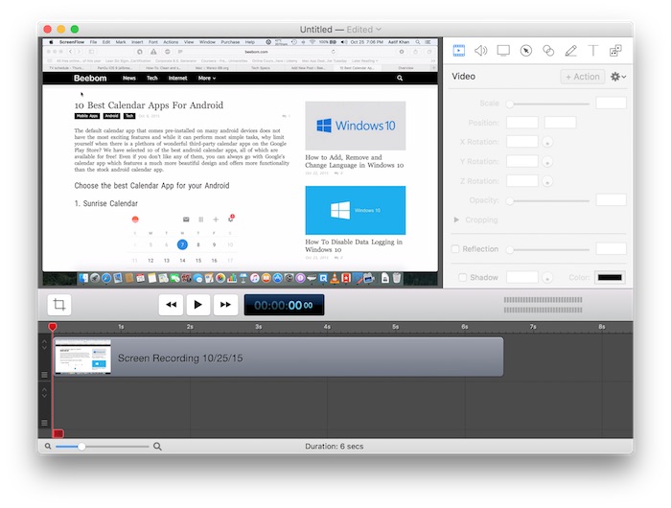Open the Audio properties speaker icon

coord(481,51)
